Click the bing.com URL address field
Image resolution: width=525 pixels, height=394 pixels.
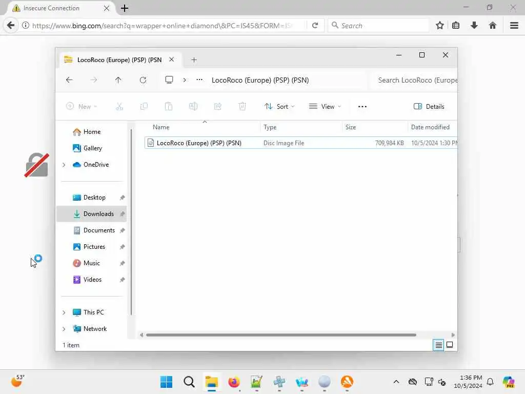(162, 26)
